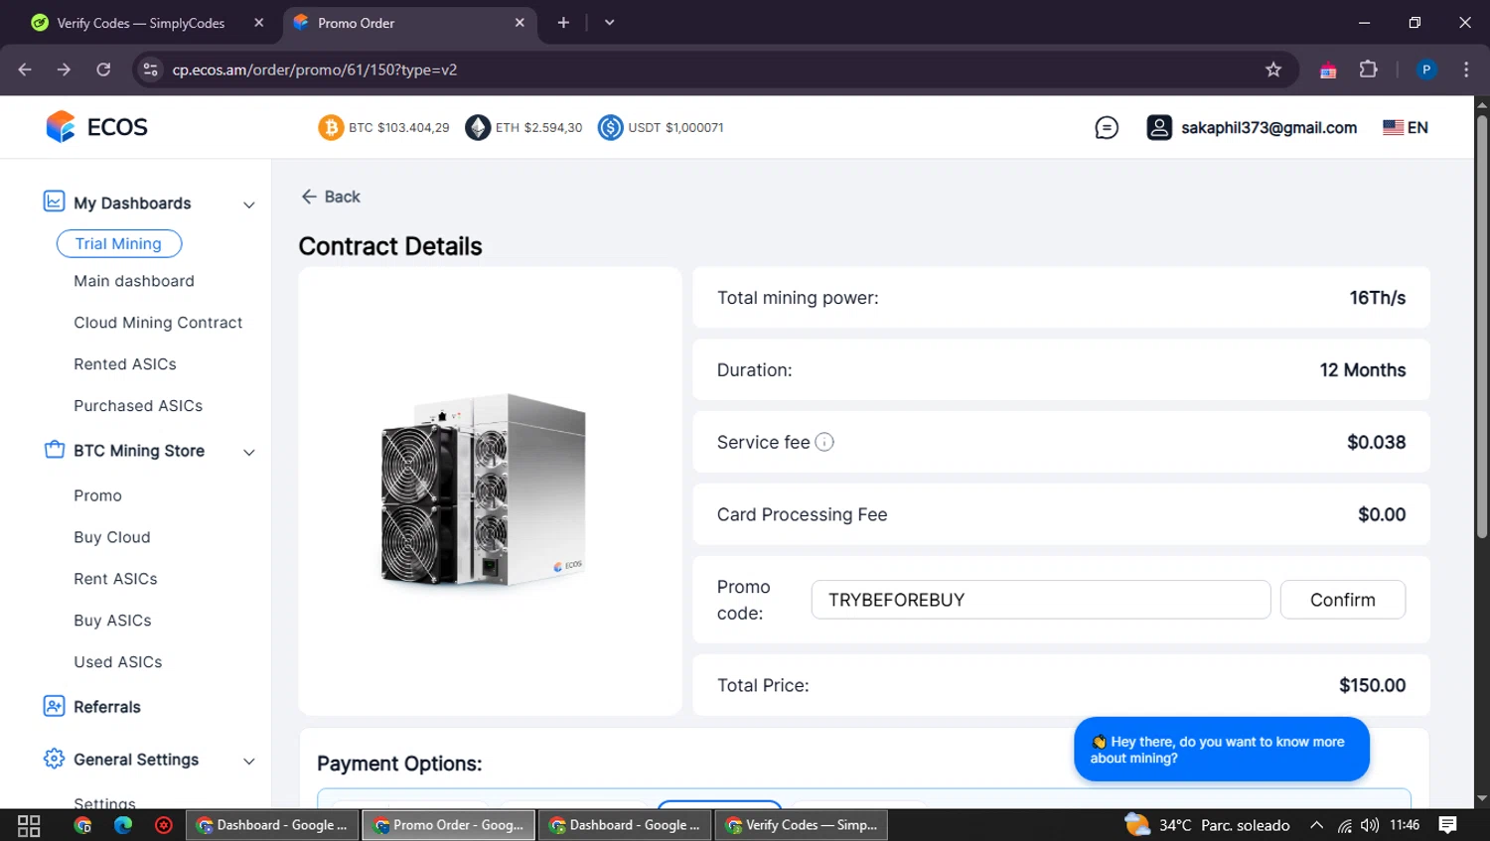Screen dimensions: 1490x841
Task: Click the US flag language icon
Action: 1394,127
